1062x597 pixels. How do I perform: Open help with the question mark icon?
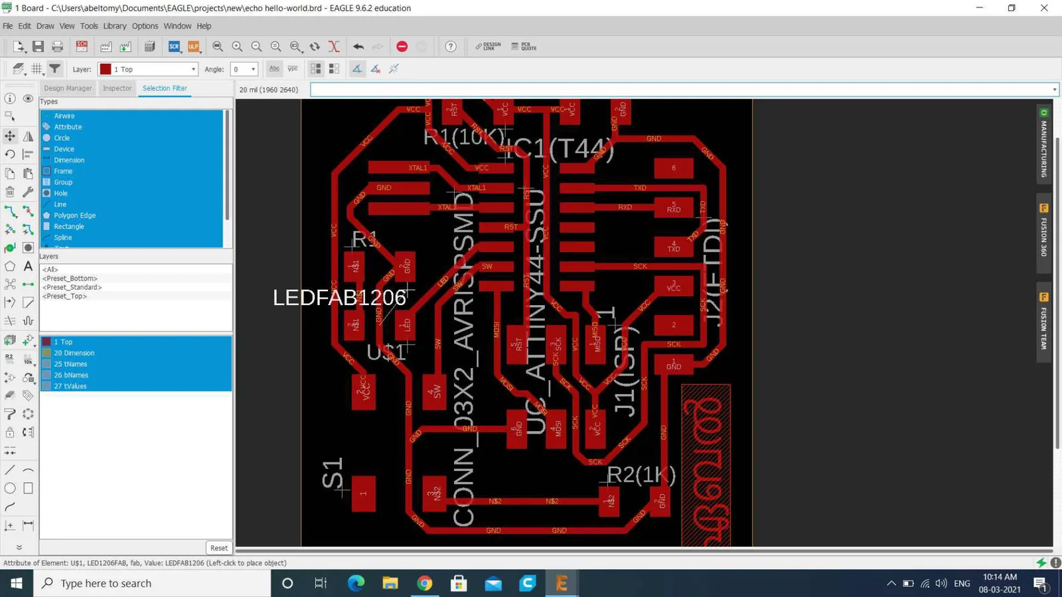[x=451, y=46]
